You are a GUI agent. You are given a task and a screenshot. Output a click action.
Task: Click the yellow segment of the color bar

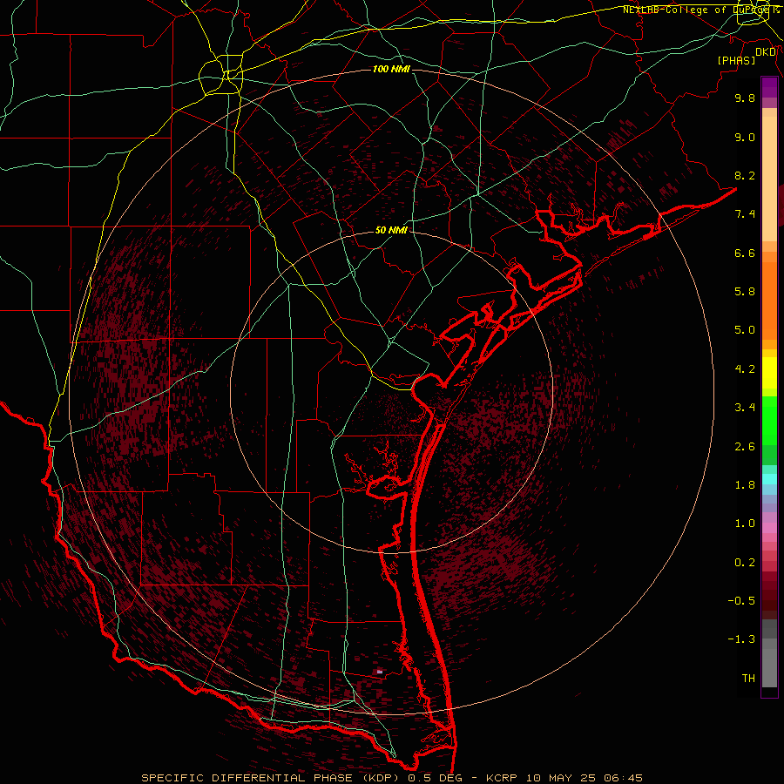pyautogui.click(x=769, y=373)
